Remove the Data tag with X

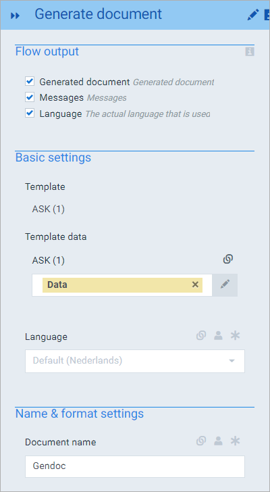click(195, 285)
